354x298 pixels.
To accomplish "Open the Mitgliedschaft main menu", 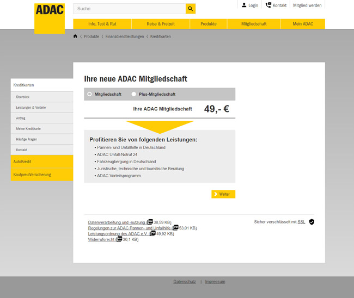I will tap(254, 24).
